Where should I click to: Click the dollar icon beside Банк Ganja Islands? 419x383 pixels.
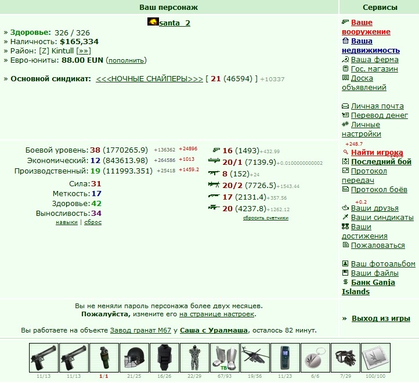pos(345,282)
